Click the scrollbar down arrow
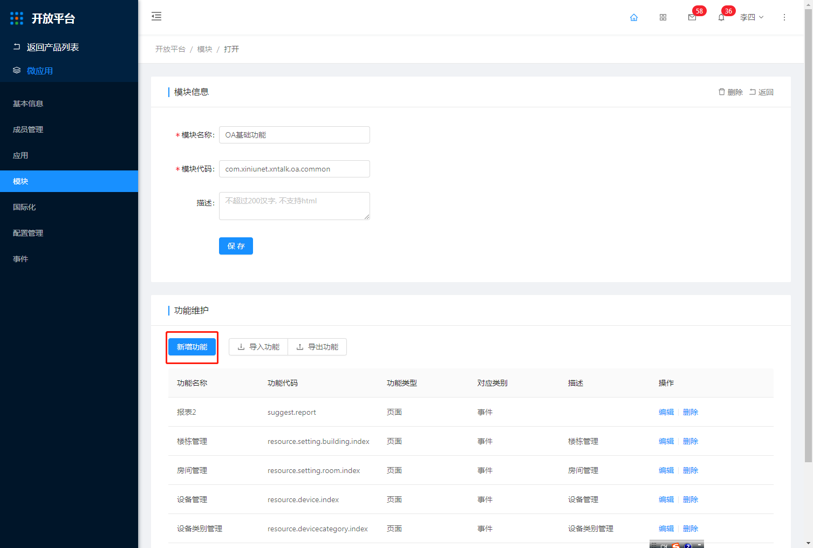This screenshot has width=813, height=548. point(808,543)
